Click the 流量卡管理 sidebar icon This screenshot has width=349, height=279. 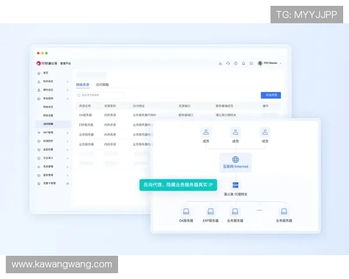tap(39, 184)
